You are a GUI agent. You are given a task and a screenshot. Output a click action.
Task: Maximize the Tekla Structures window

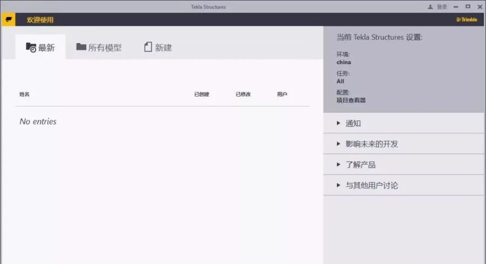click(x=468, y=6)
